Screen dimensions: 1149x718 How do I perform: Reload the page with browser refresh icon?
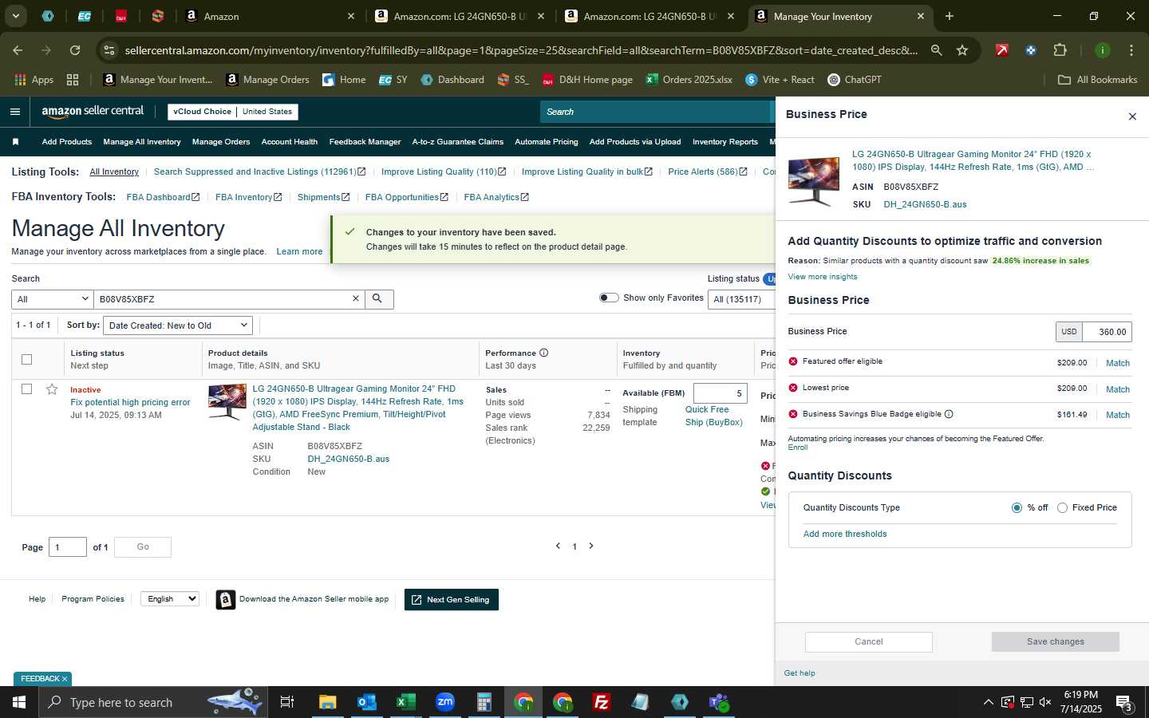pos(75,50)
